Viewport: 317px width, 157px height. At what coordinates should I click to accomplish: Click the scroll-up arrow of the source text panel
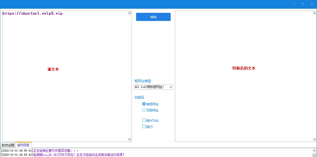pyautogui.click(x=129, y=13)
